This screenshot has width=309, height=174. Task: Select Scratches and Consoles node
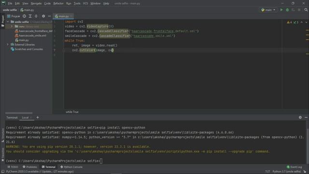point(27,49)
